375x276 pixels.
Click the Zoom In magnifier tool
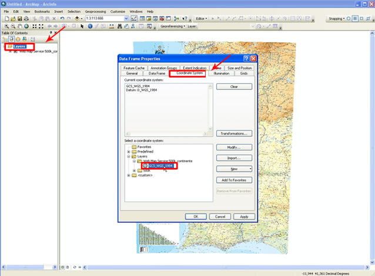pos(6,26)
